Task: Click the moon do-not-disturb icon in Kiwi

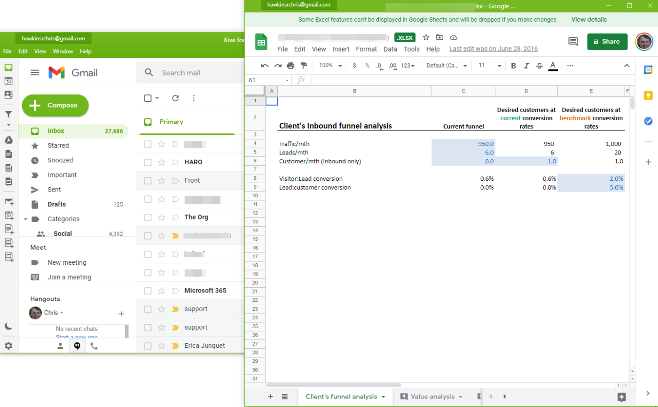Action: [x=8, y=326]
